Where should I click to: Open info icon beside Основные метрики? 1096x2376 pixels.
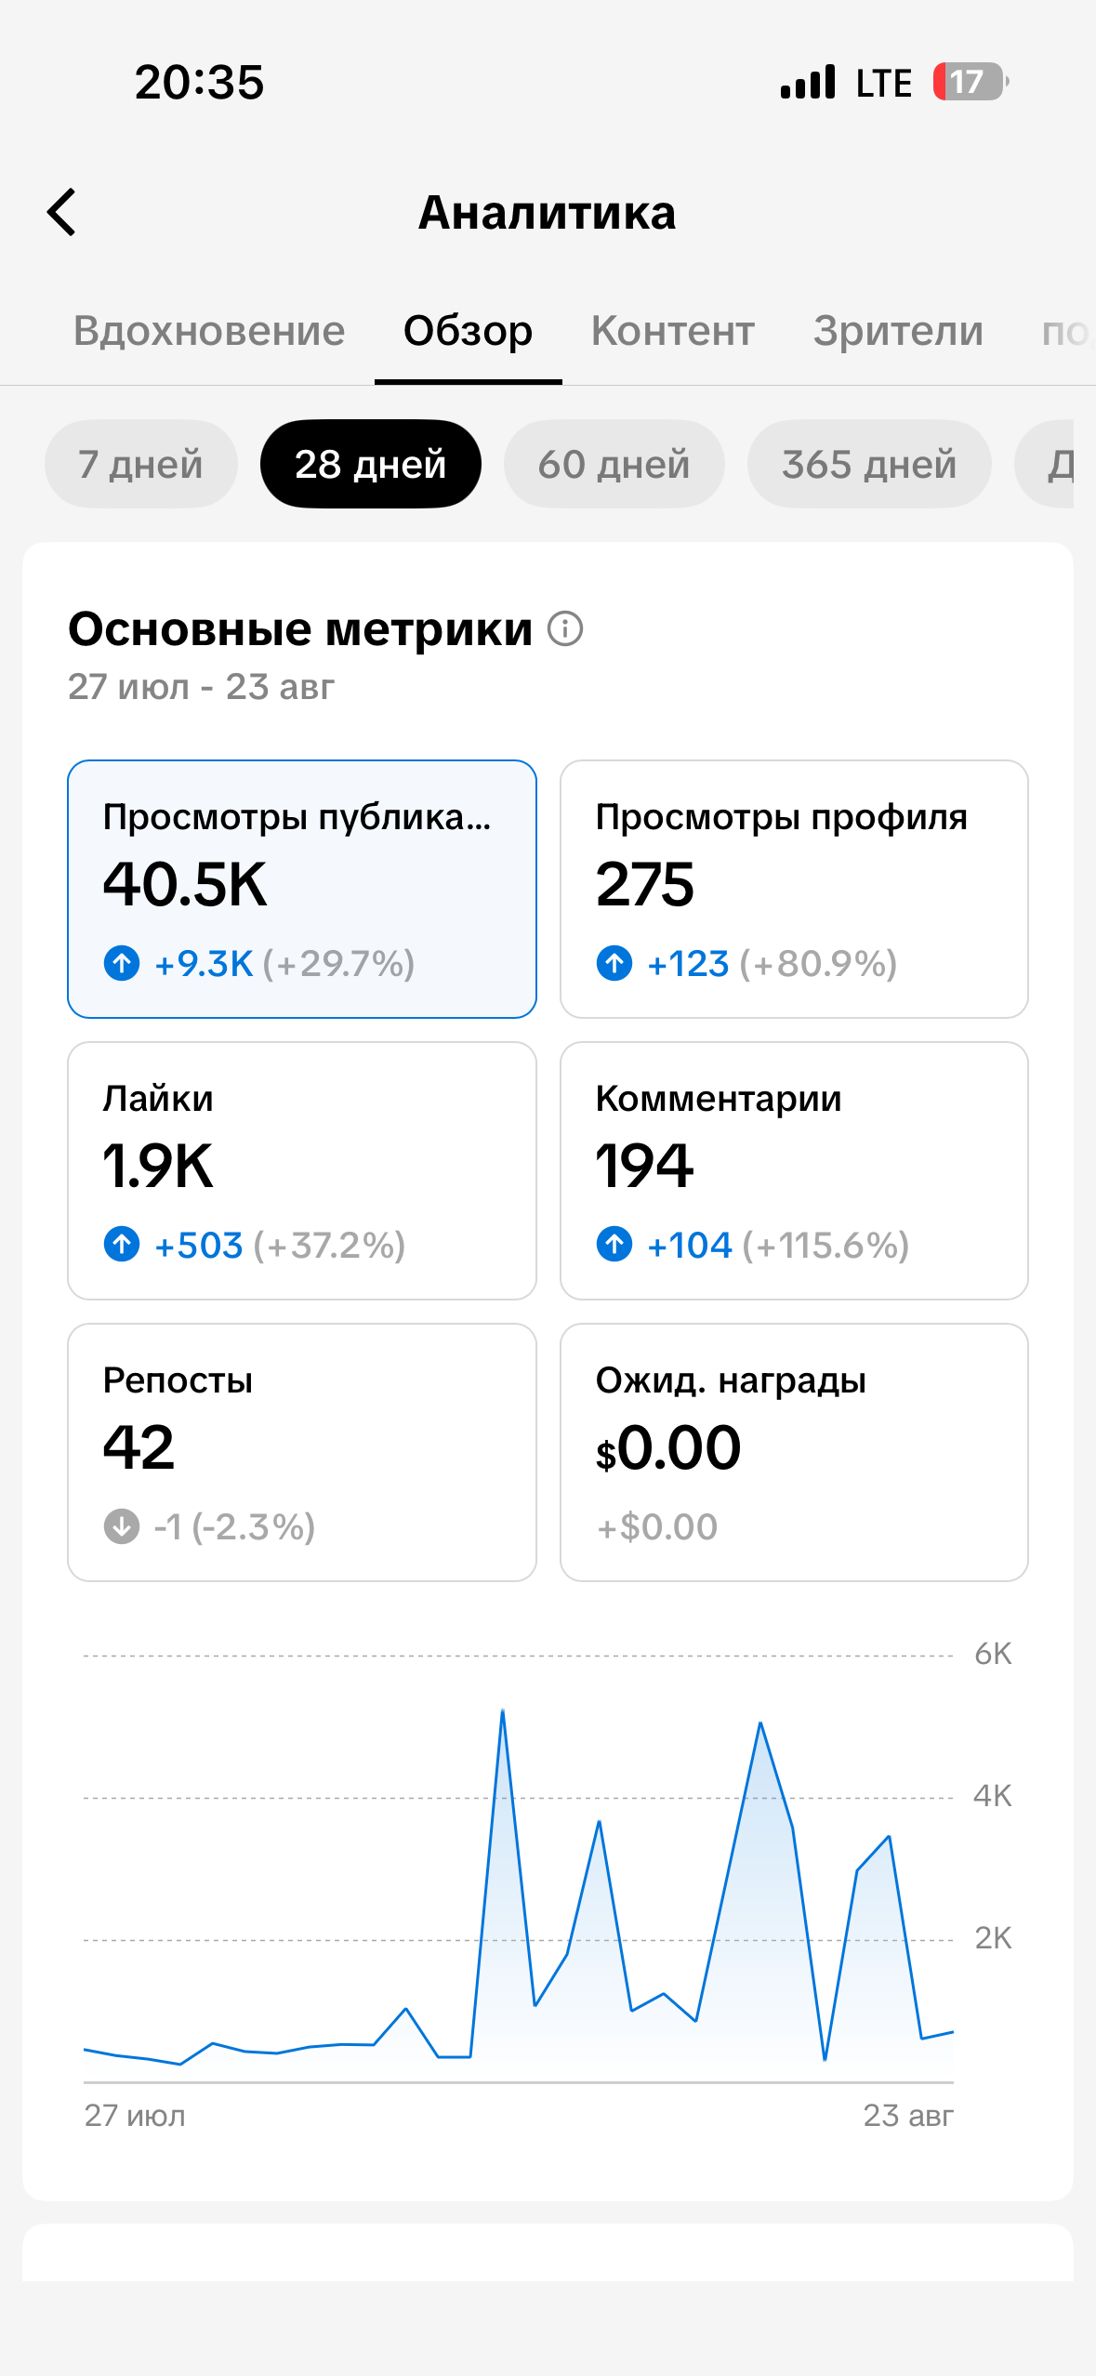564,628
